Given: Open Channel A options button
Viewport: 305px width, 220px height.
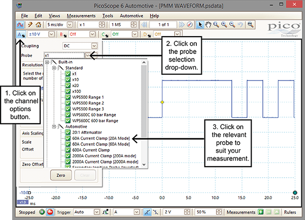Looking at the screenshot, I should 21,35.
